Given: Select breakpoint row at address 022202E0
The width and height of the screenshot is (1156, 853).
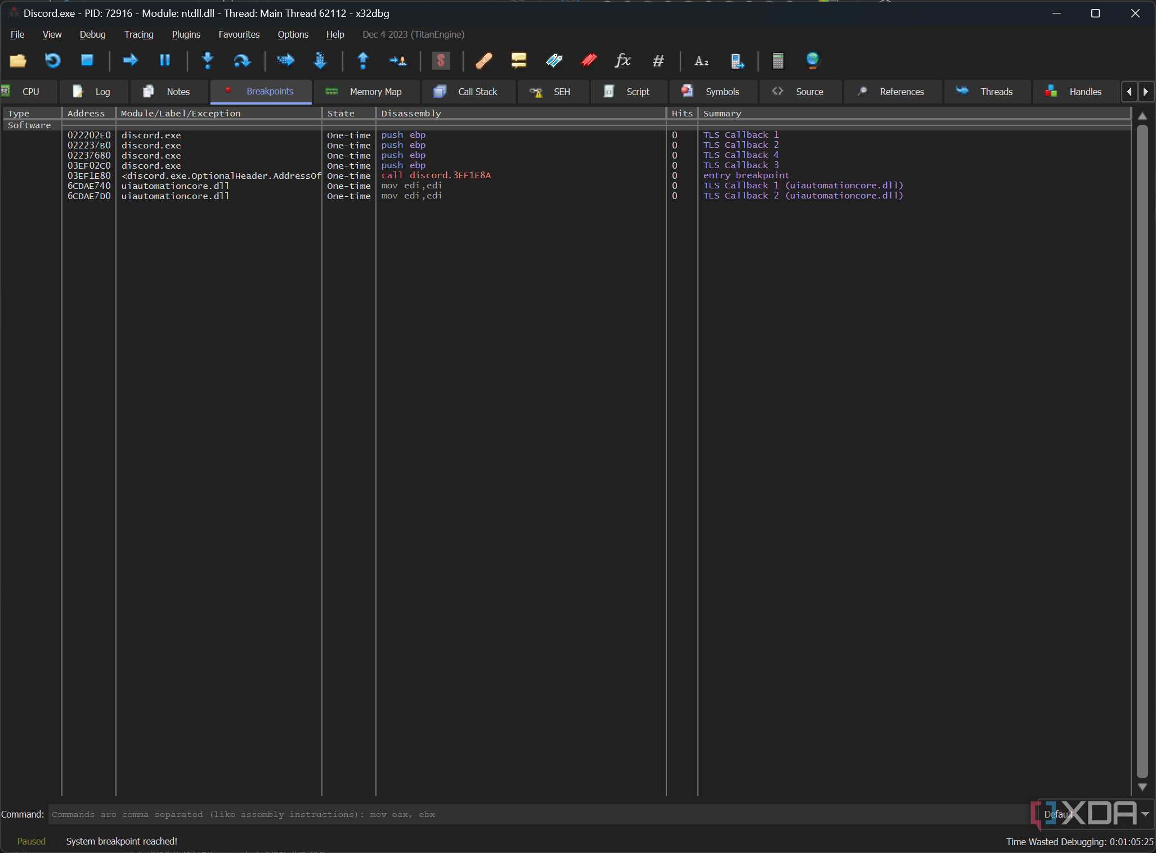Looking at the screenshot, I should click(x=567, y=135).
